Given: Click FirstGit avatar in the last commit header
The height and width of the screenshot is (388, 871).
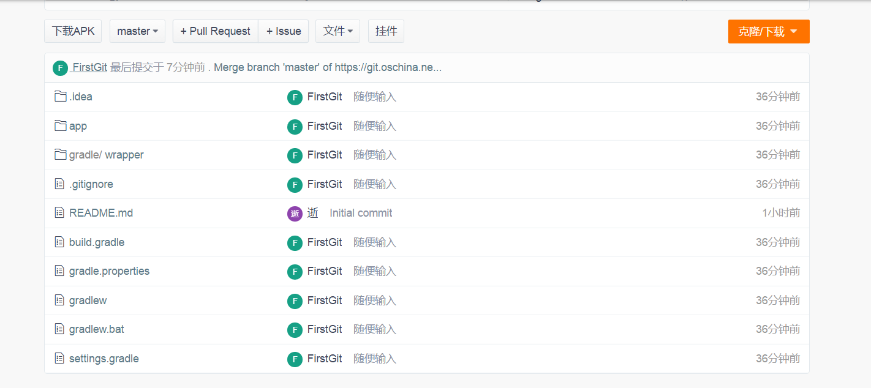Looking at the screenshot, I should (x=60, y=68).
